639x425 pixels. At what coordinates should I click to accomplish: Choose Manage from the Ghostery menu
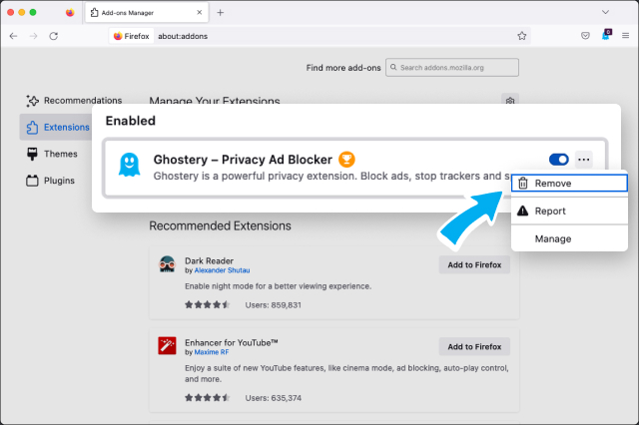(569, 239)
